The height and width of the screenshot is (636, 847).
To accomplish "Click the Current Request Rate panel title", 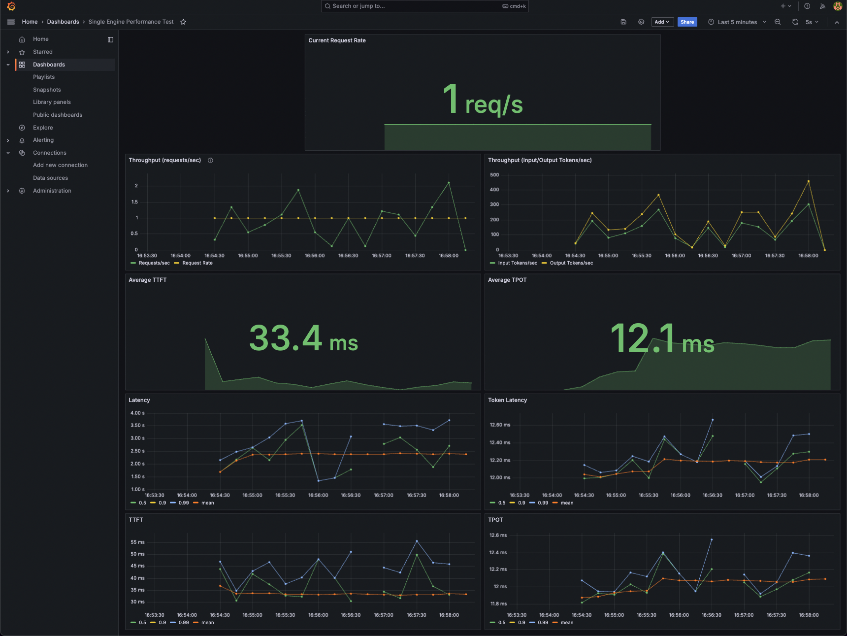I will coord(337,40).
